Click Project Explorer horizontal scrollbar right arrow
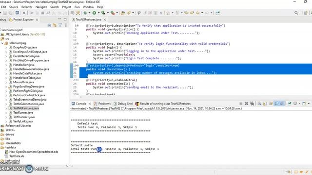The image size is (312, 175). pyautogui.click(x=67, y=166)
